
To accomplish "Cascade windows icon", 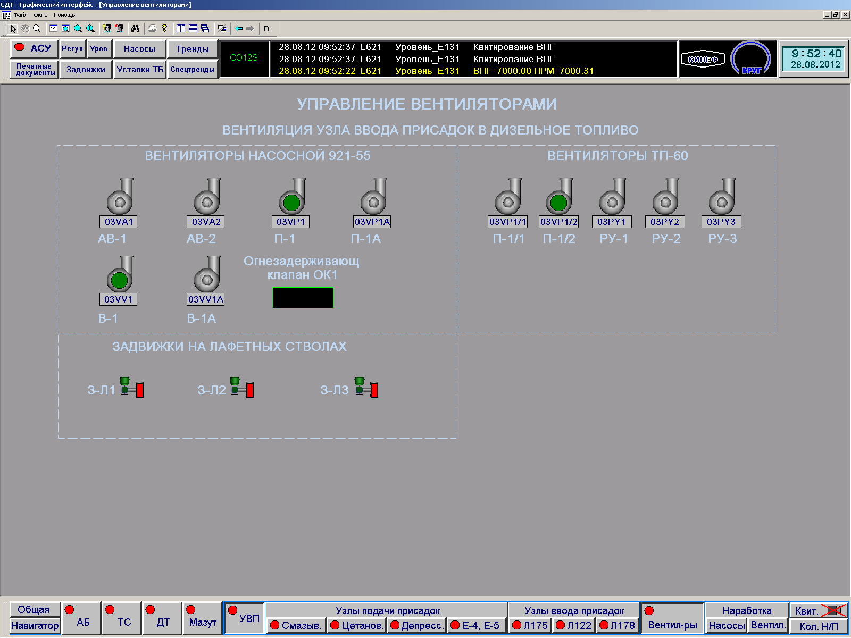I will (205, 29).
